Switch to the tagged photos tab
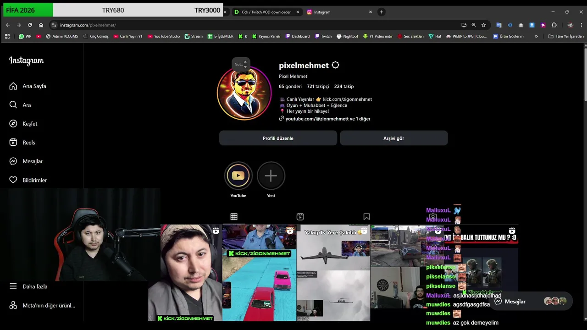 pos(433,216)
